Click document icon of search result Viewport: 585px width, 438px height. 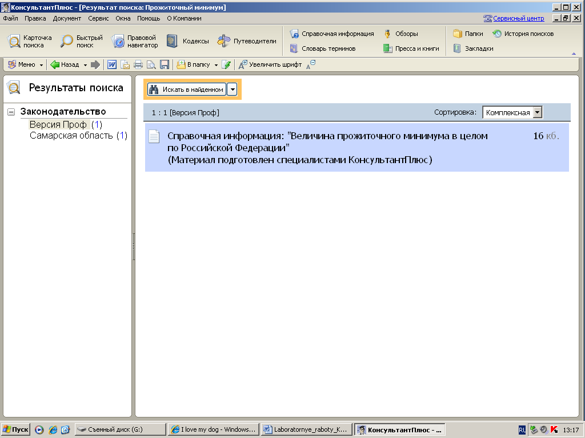pyautogui.click(x=154, y=136)
